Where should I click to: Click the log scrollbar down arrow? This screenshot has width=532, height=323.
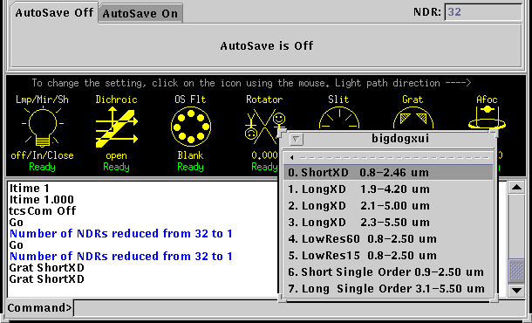point(516,290)
